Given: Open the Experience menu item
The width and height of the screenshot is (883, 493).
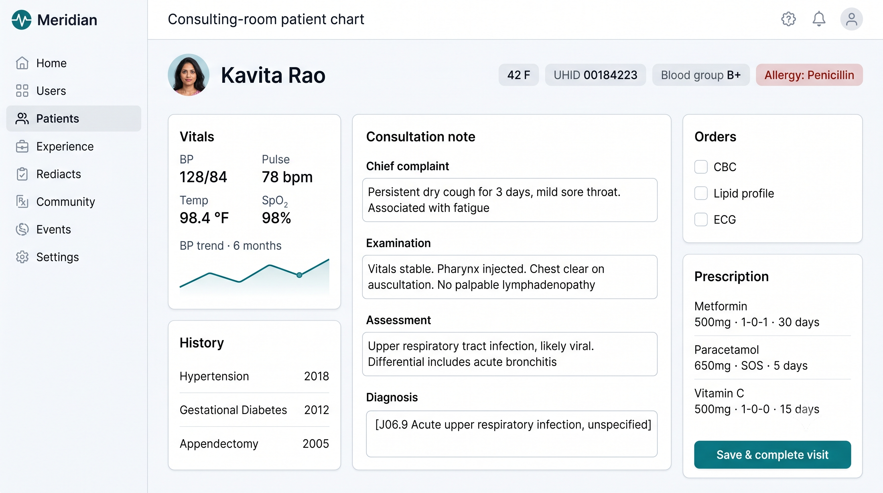Looking at the screenshot, I should click(74, 146).
